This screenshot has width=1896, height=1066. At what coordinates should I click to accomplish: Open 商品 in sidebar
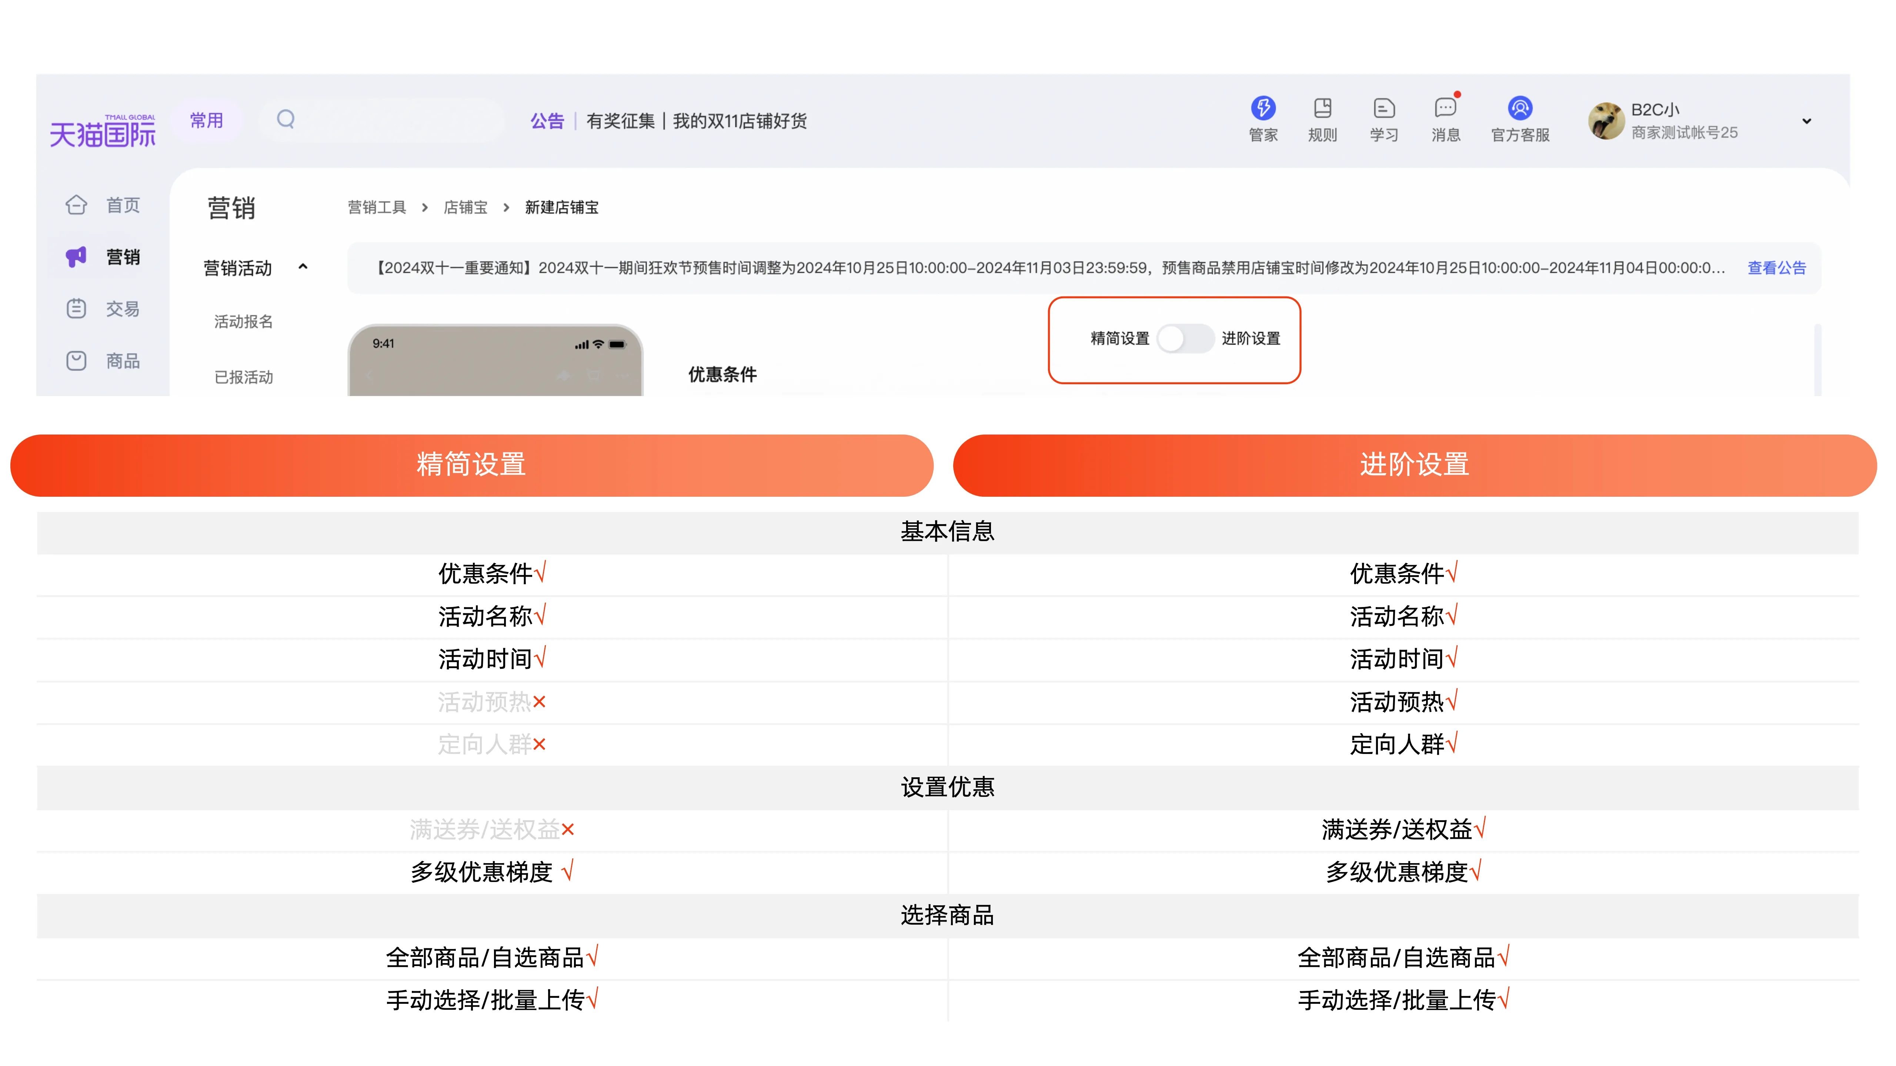pyautogui.click(x=102, y=361)
